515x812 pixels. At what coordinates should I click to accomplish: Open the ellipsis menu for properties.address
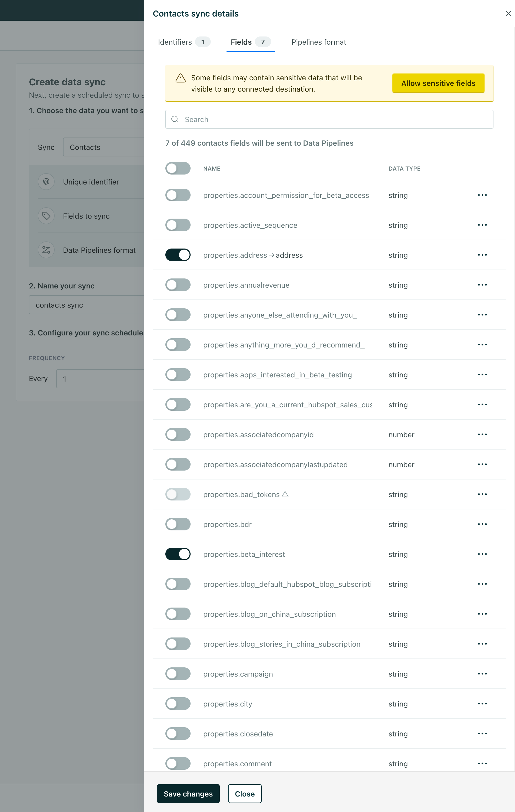click(x=482, y=255)
